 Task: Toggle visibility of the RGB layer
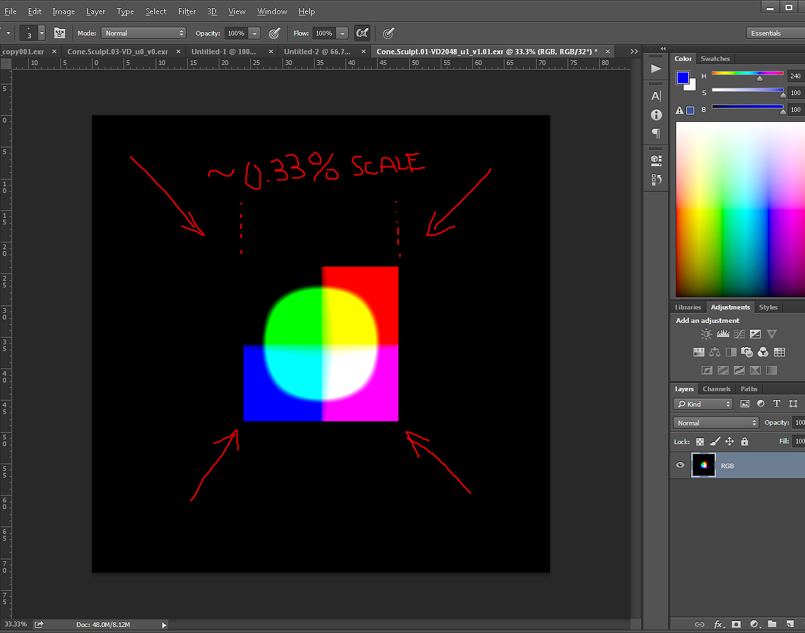click(680, 465)
